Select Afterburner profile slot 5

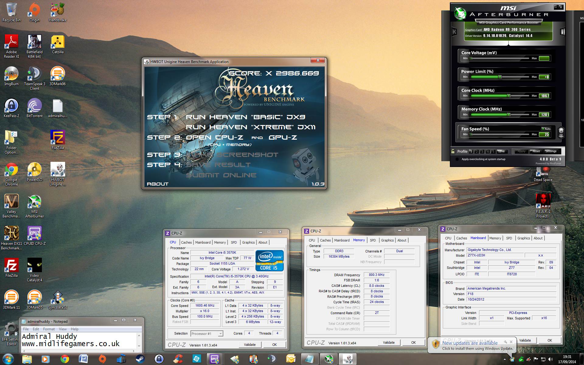tap(493, 151)
